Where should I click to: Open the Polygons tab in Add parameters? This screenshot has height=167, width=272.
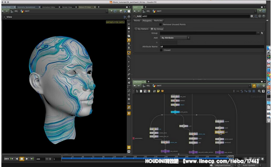(x=147, y=20)
